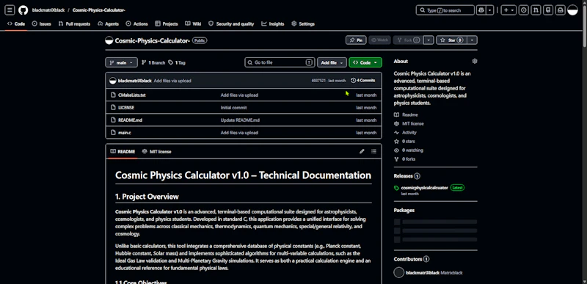
Task: Click commit author avatar in commit bar
Action: click(x=113, y=81)
